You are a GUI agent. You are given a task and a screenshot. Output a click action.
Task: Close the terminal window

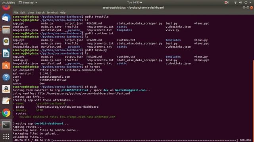[251, 7]
